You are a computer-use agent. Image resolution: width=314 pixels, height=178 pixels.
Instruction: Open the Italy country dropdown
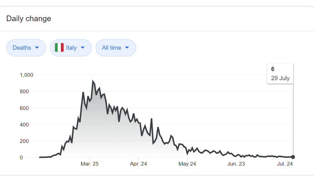coord(71,48)
